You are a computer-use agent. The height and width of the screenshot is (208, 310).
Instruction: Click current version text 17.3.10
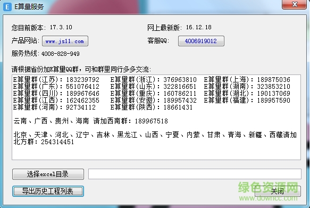tap(61, 27)
